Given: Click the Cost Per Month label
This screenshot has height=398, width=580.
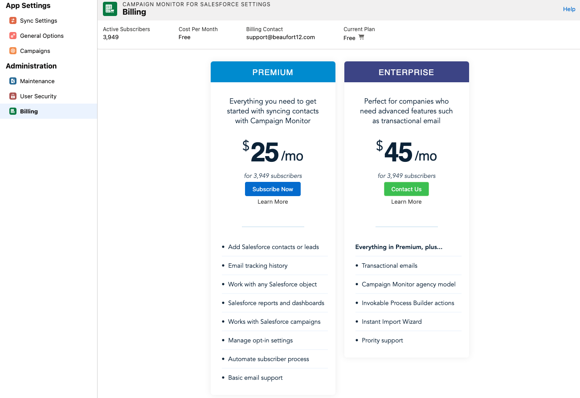Looking at the screenshot, I should [x=198, y=29].
